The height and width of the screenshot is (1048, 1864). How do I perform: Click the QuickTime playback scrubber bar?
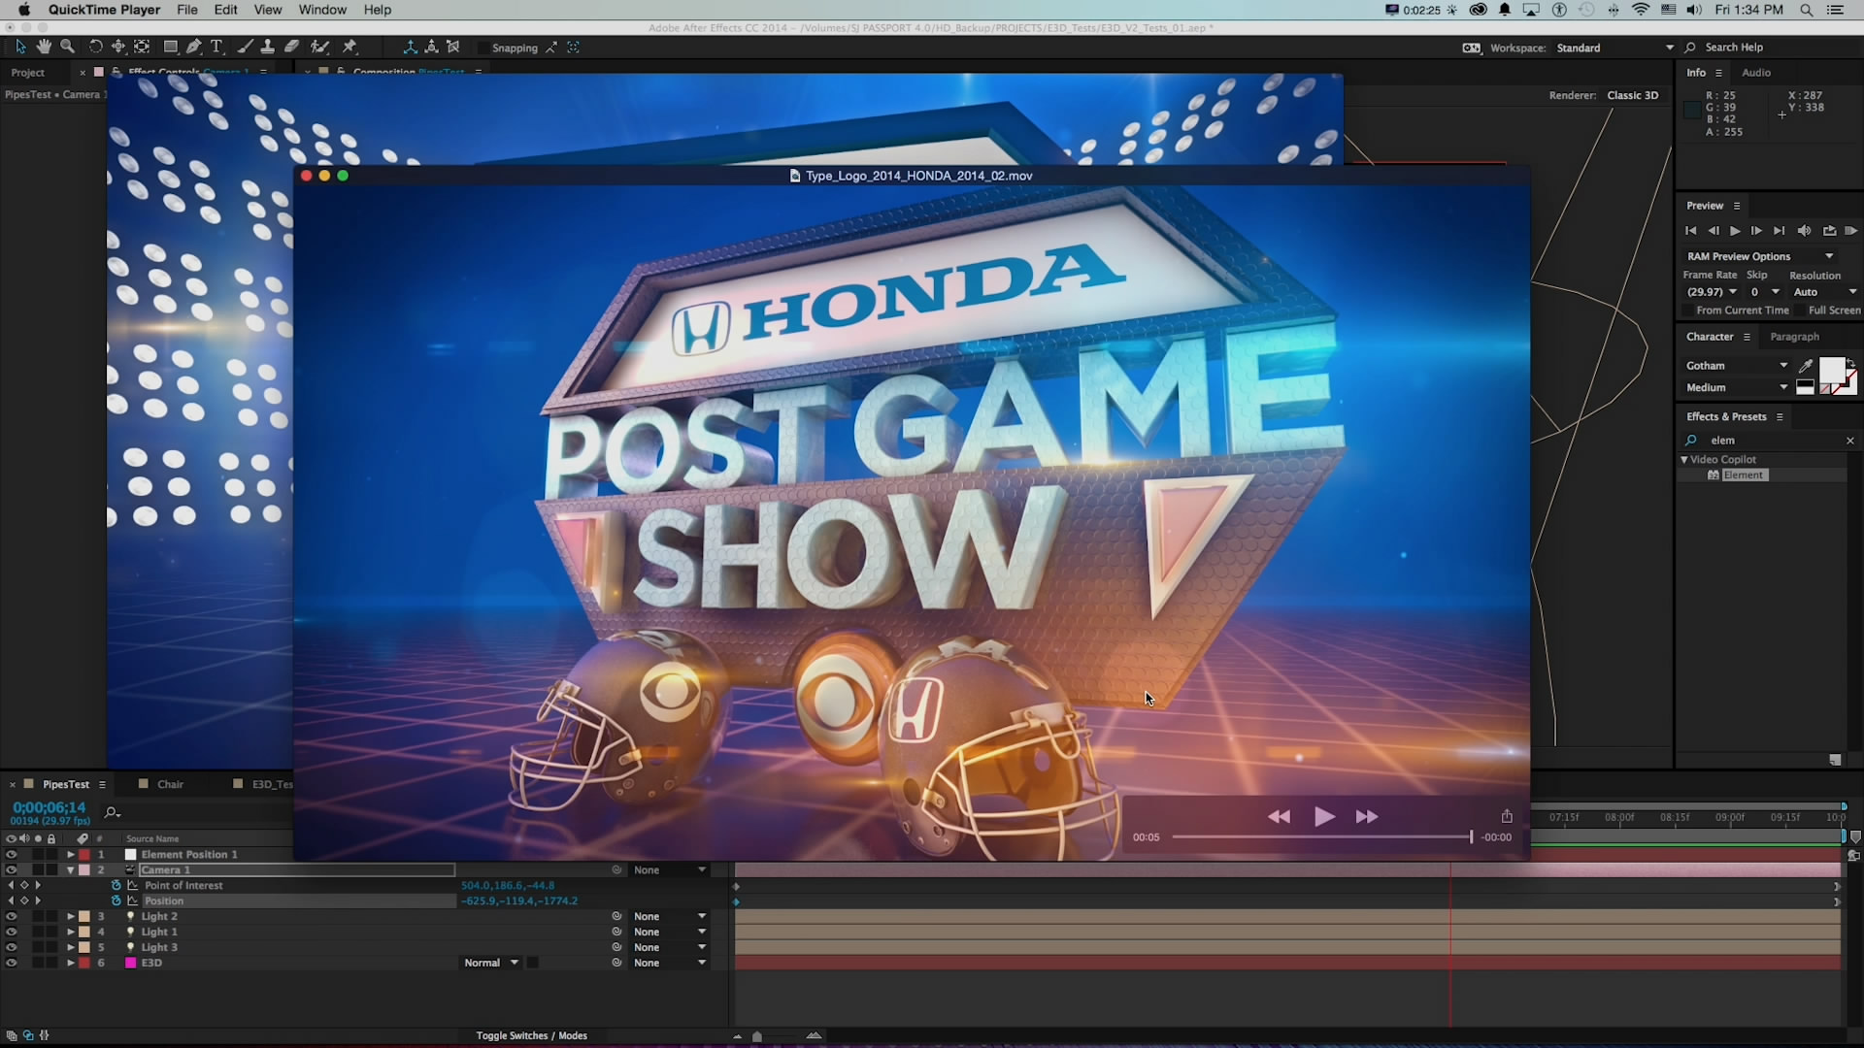pos(1322,836)
